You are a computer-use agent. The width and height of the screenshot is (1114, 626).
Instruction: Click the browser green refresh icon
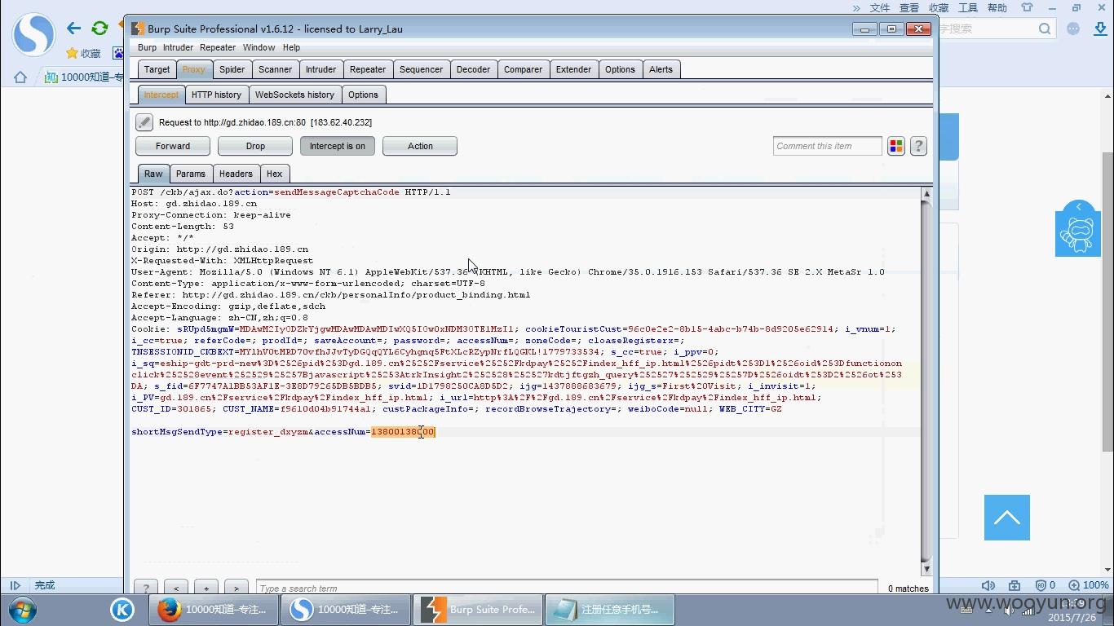tap(99, 29)
